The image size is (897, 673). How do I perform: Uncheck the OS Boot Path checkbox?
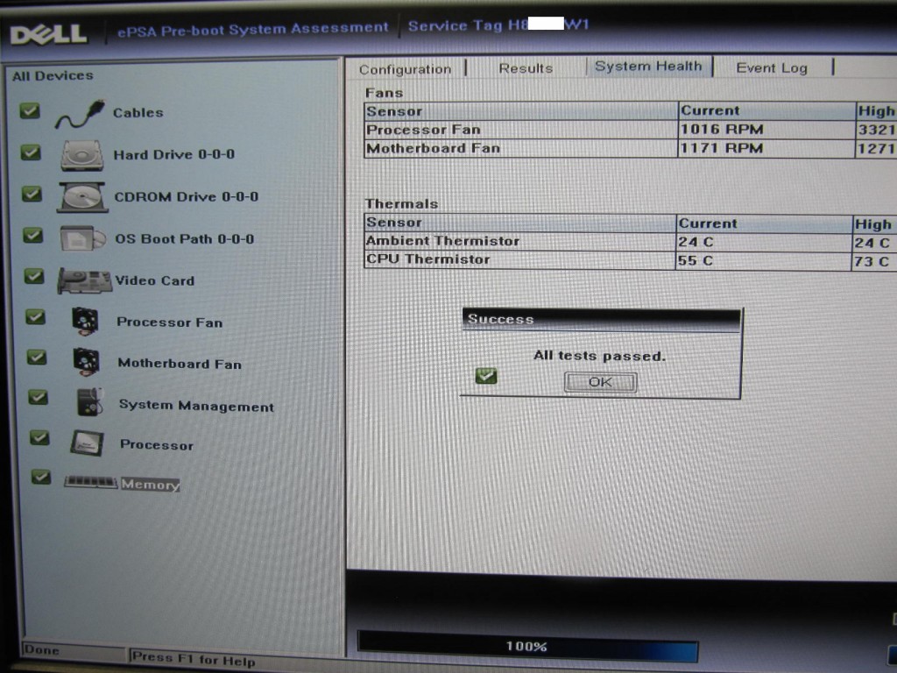33,235
